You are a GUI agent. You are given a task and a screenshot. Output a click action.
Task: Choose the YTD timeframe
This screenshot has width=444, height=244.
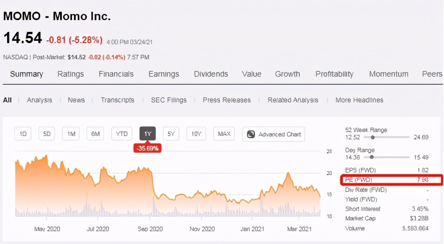pyautogui.click(x=122, y=134)
